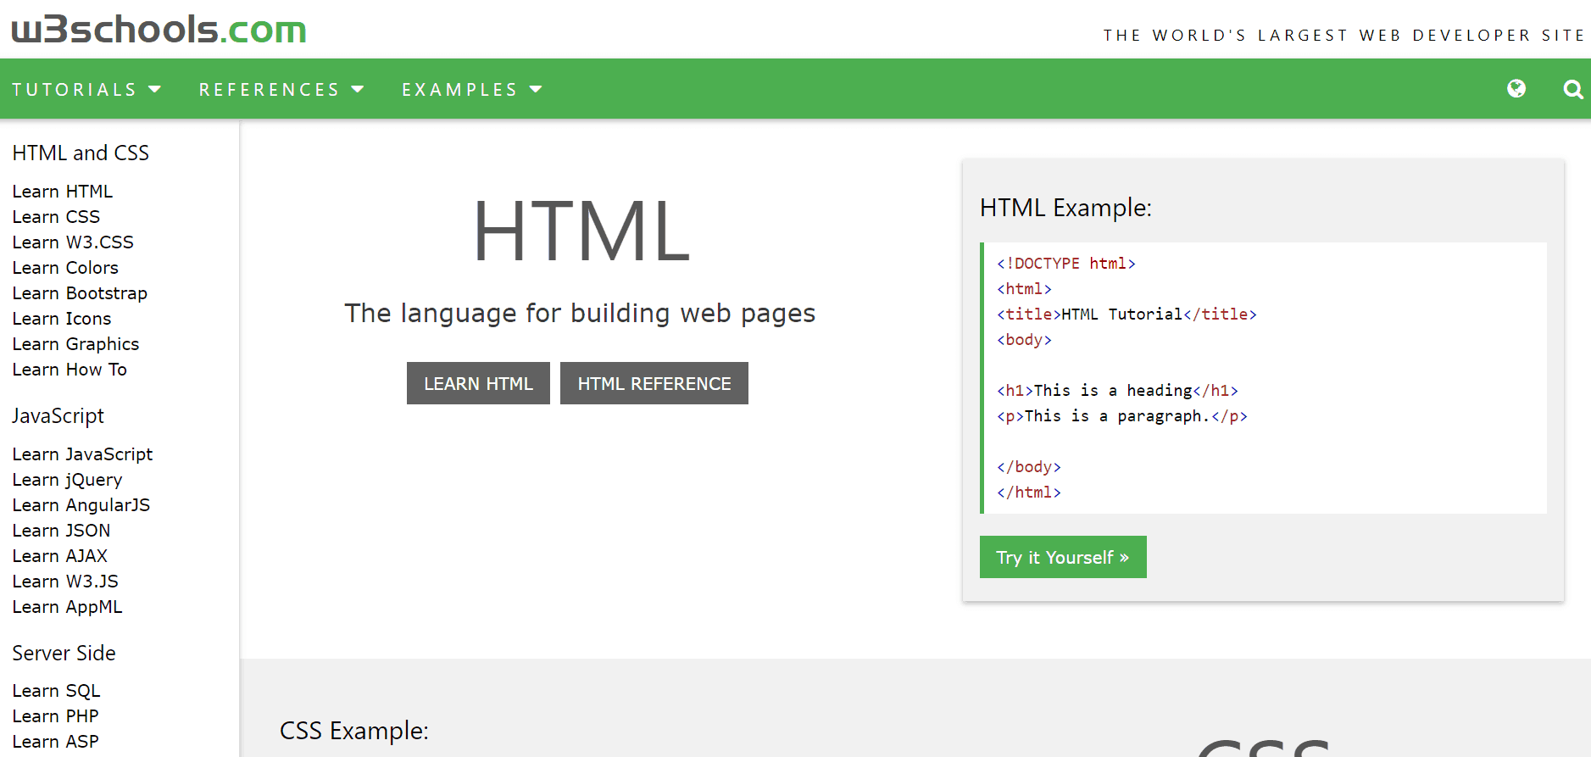
Task: Open the search magnifier icon
Action: pyautogui.click(x=1573, y=89)
